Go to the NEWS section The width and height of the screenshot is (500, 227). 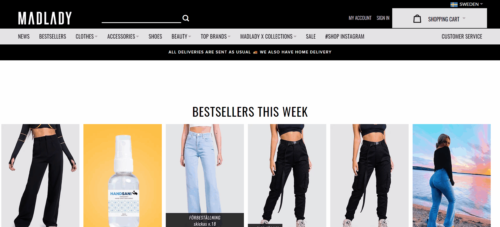[24, 37]
